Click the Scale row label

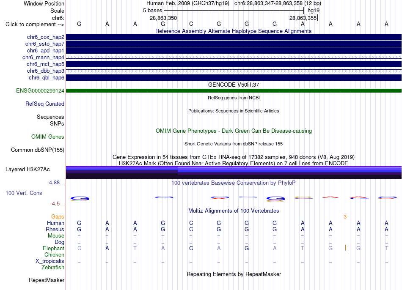tap(57, 11)
